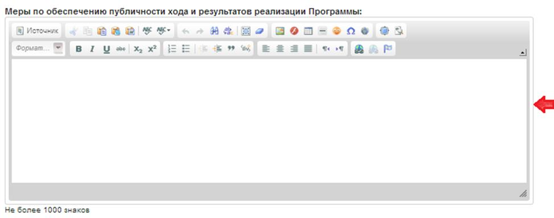
Task: Insert a bulleted list
Action: 186,49
